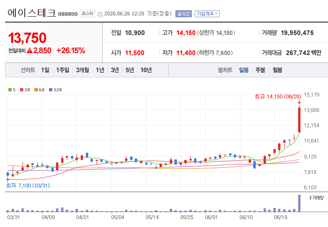This screenshot has width=328, height=227.
Task: Select the 5년 line chart tab
Action: (x=130, y=70)
